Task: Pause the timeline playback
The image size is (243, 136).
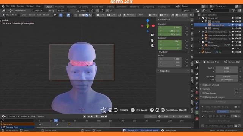Action: (97, 116)
